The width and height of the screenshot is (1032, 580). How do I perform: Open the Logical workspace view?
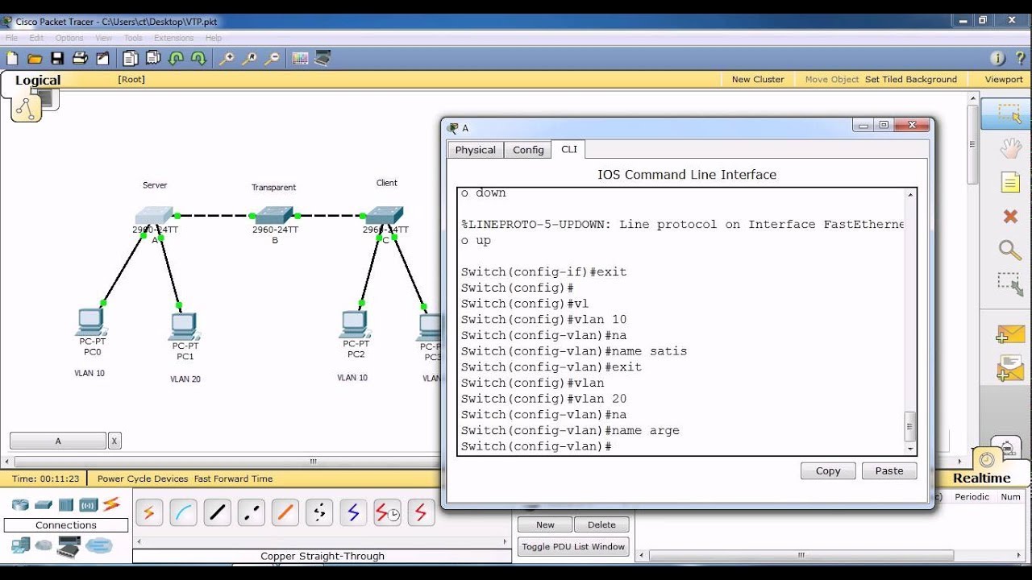coord(38,81)
